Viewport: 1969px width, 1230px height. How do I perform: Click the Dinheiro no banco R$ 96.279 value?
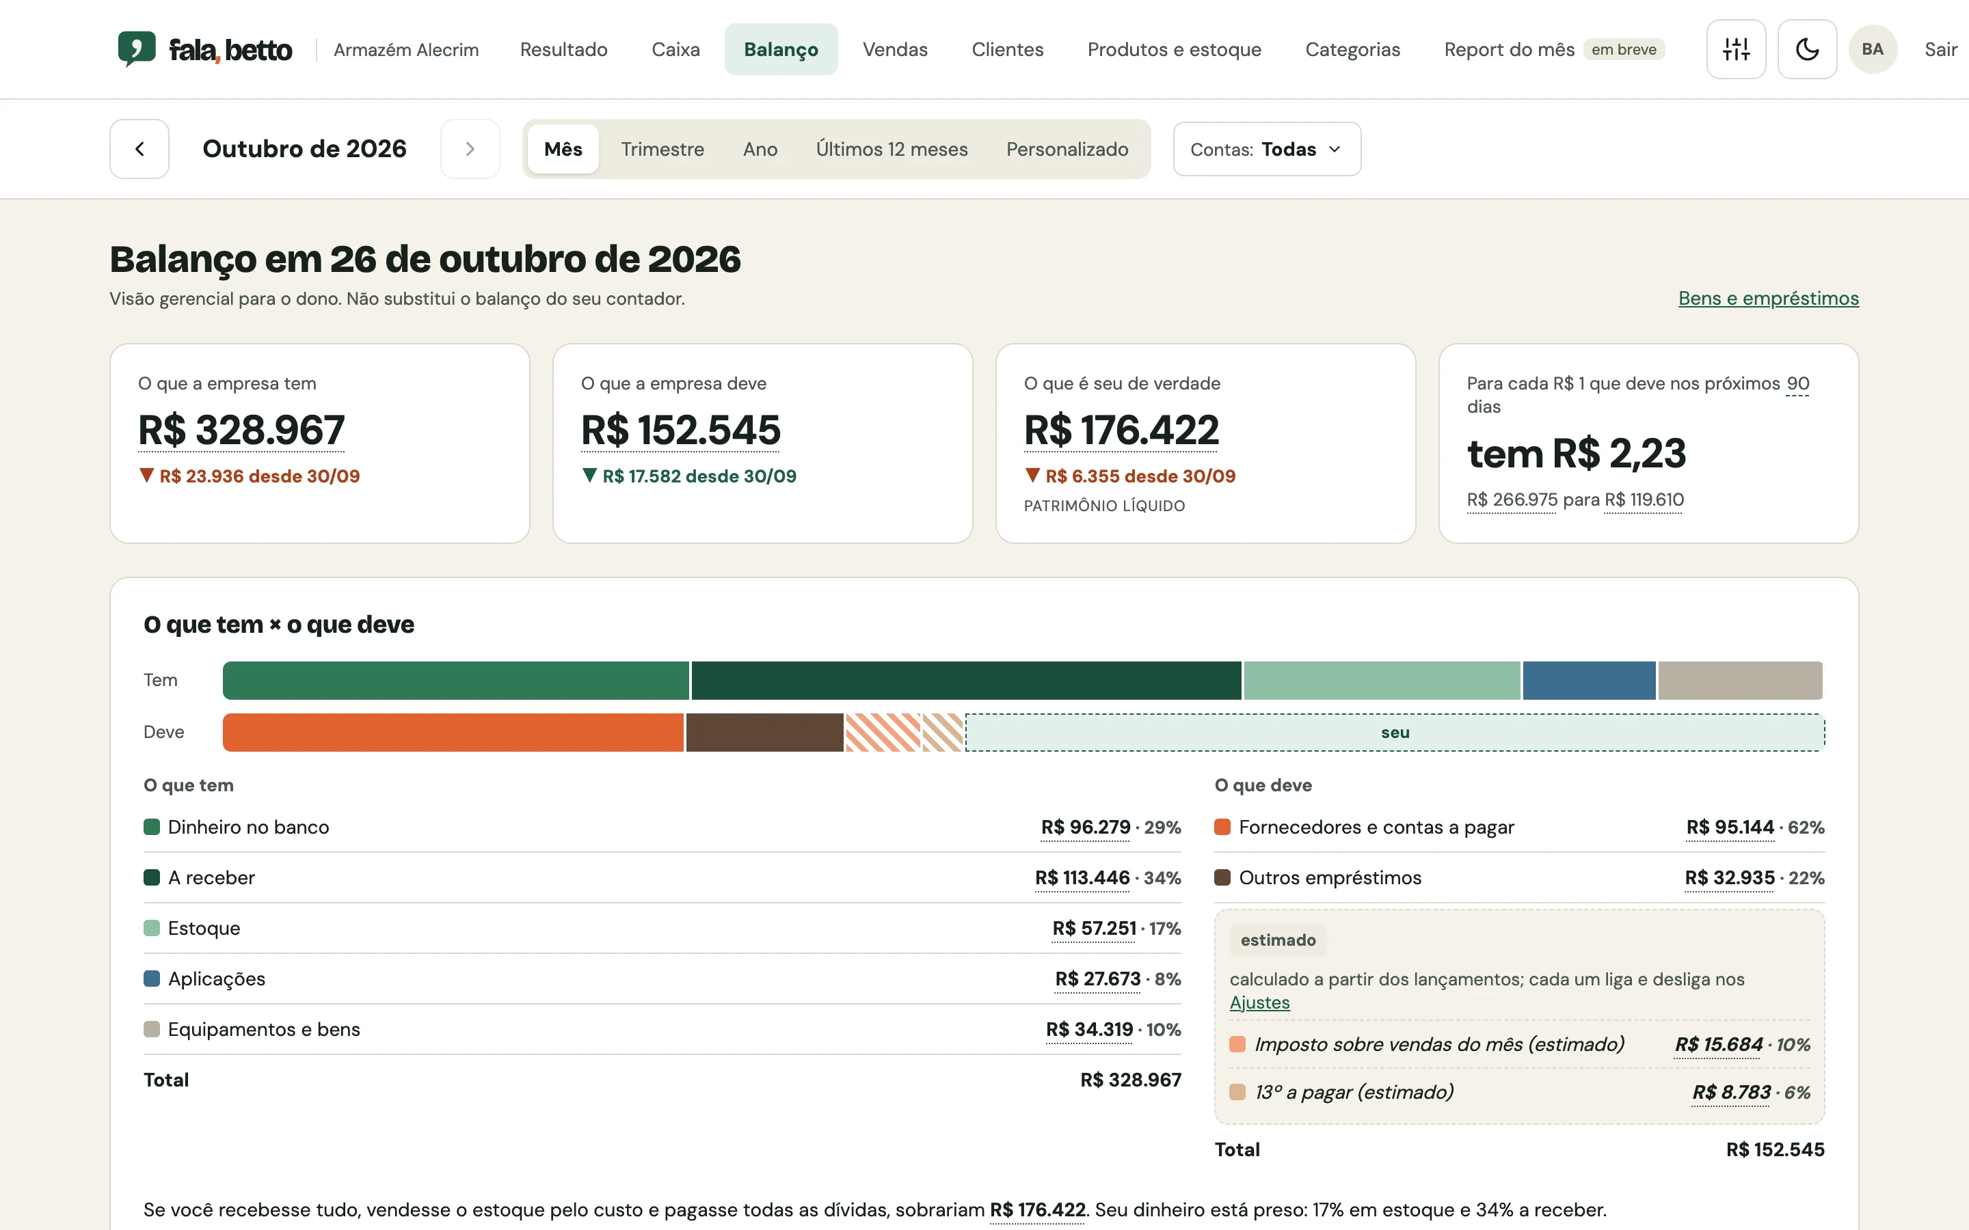[1086, 828]
